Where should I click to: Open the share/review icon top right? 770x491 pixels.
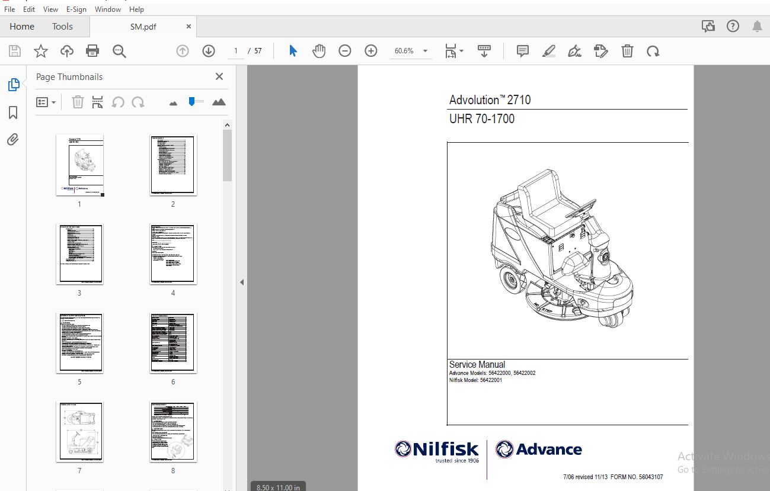[708, 26]
